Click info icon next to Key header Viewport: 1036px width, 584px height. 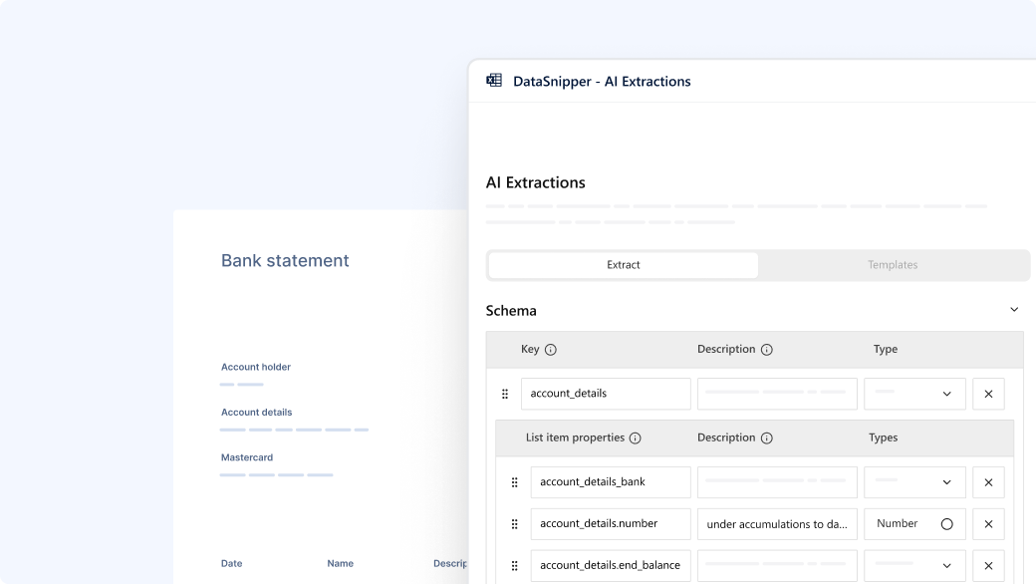pyautogui.click(x=551, y=350)
